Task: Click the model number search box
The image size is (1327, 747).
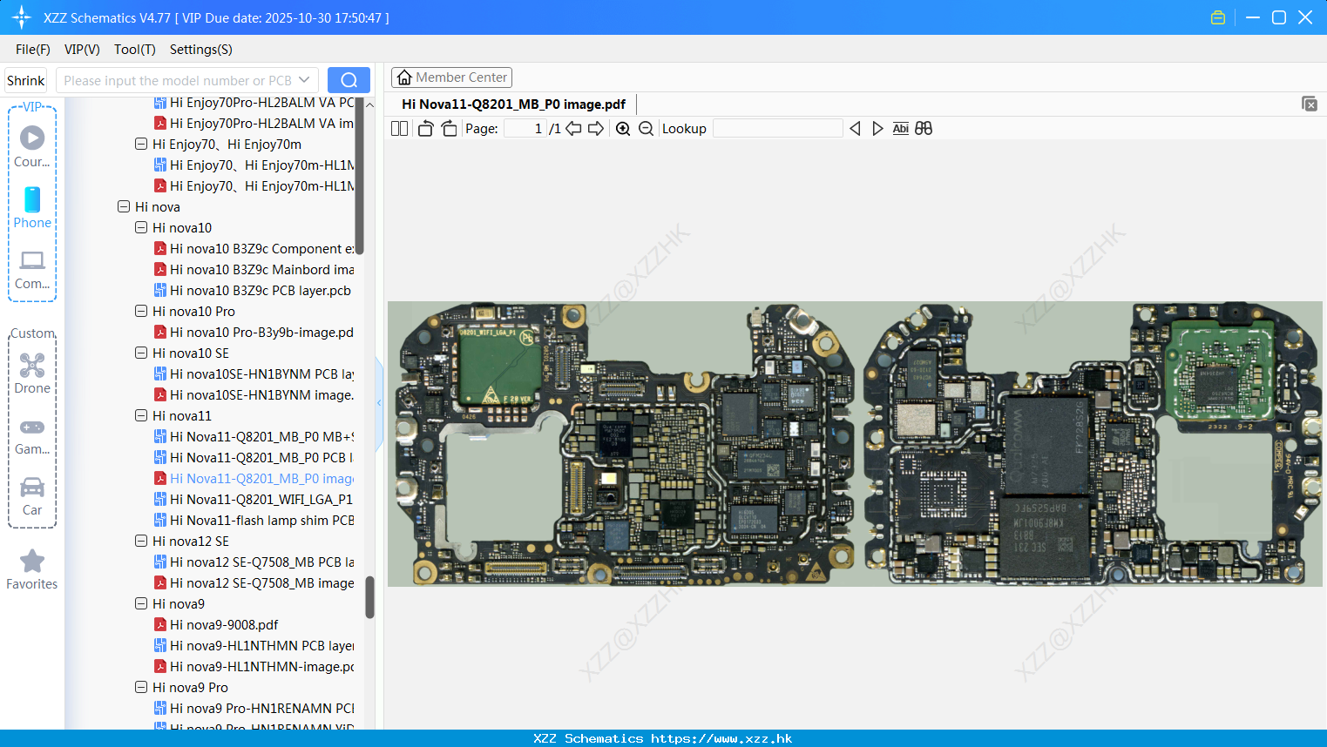Action: click(187, 80)
